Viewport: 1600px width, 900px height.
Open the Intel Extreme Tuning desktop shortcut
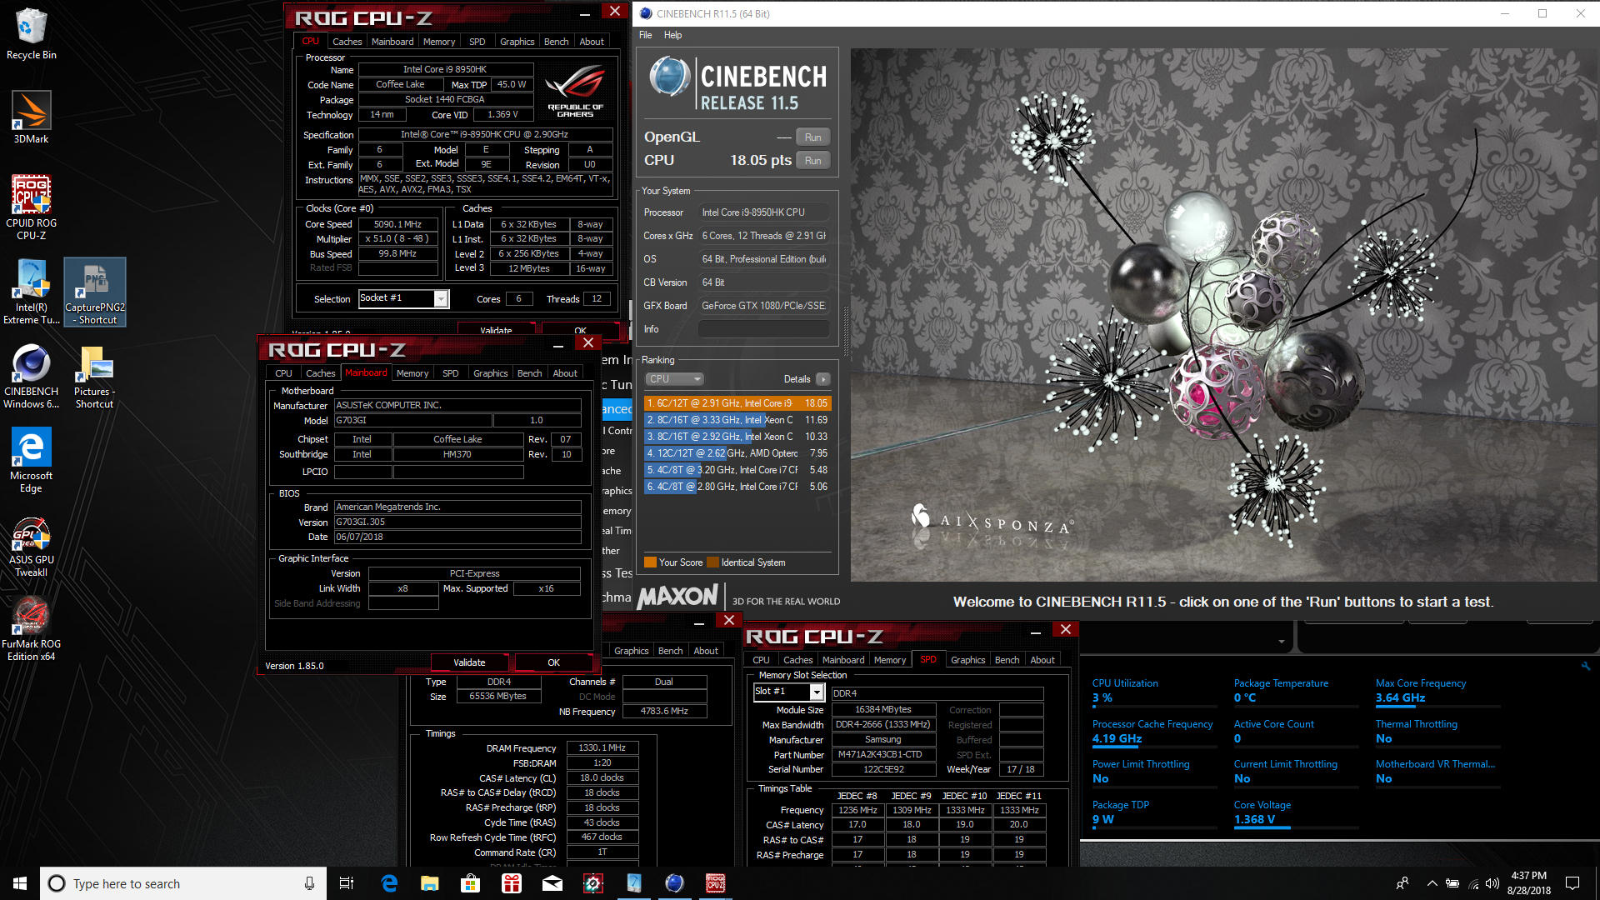pyautogui.click(x=31, y=292)
